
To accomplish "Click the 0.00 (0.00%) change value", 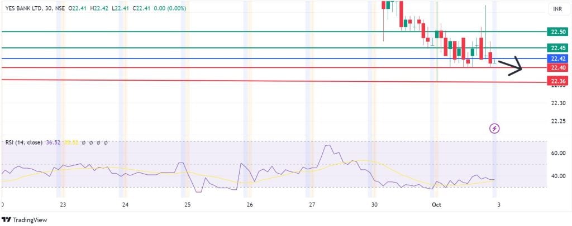I will point(170,8).
